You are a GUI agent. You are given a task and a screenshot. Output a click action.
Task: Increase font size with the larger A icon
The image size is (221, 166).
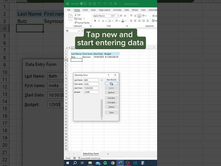click(x=121, y=16)
